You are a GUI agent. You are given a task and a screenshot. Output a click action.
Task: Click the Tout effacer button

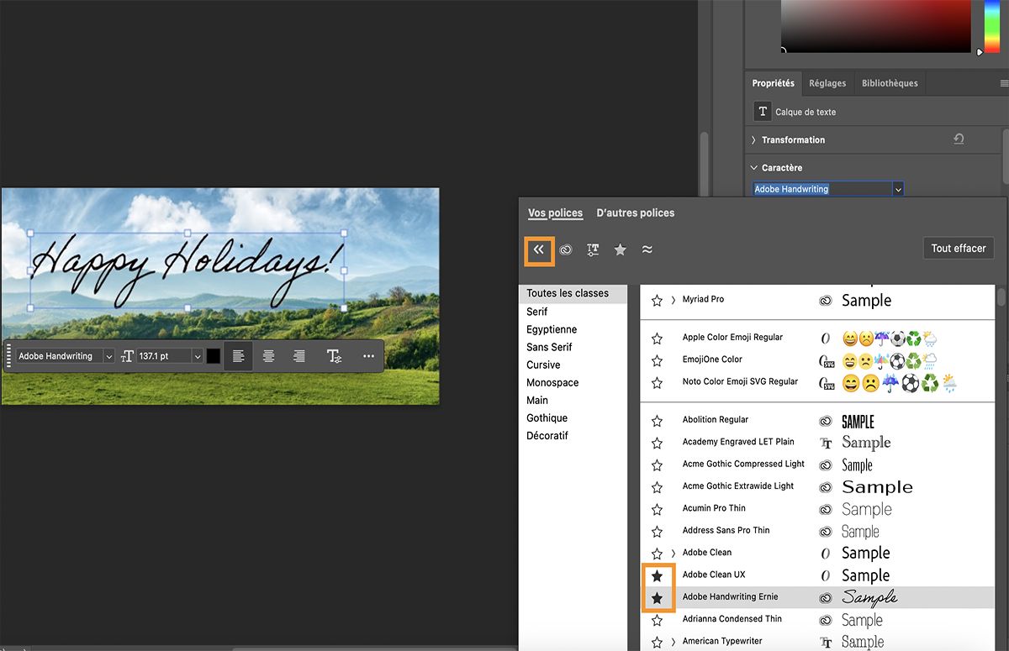tap(958, 248)
